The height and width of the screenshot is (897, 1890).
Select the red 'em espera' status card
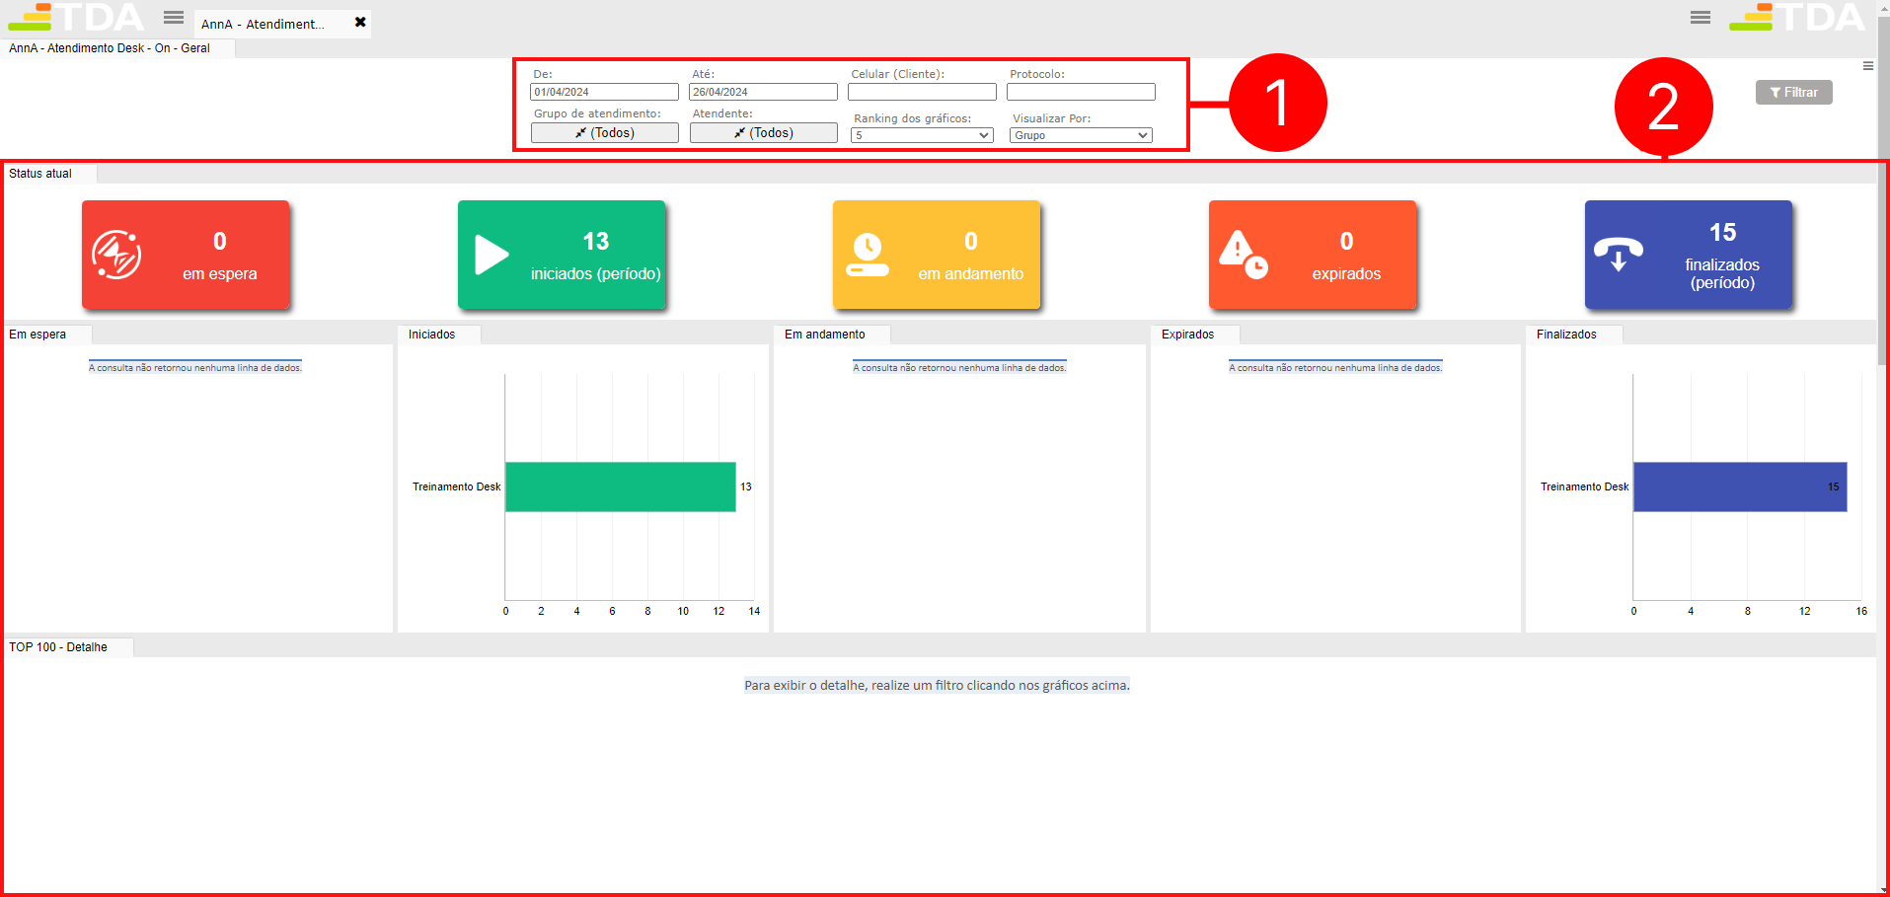click(186, 255)
